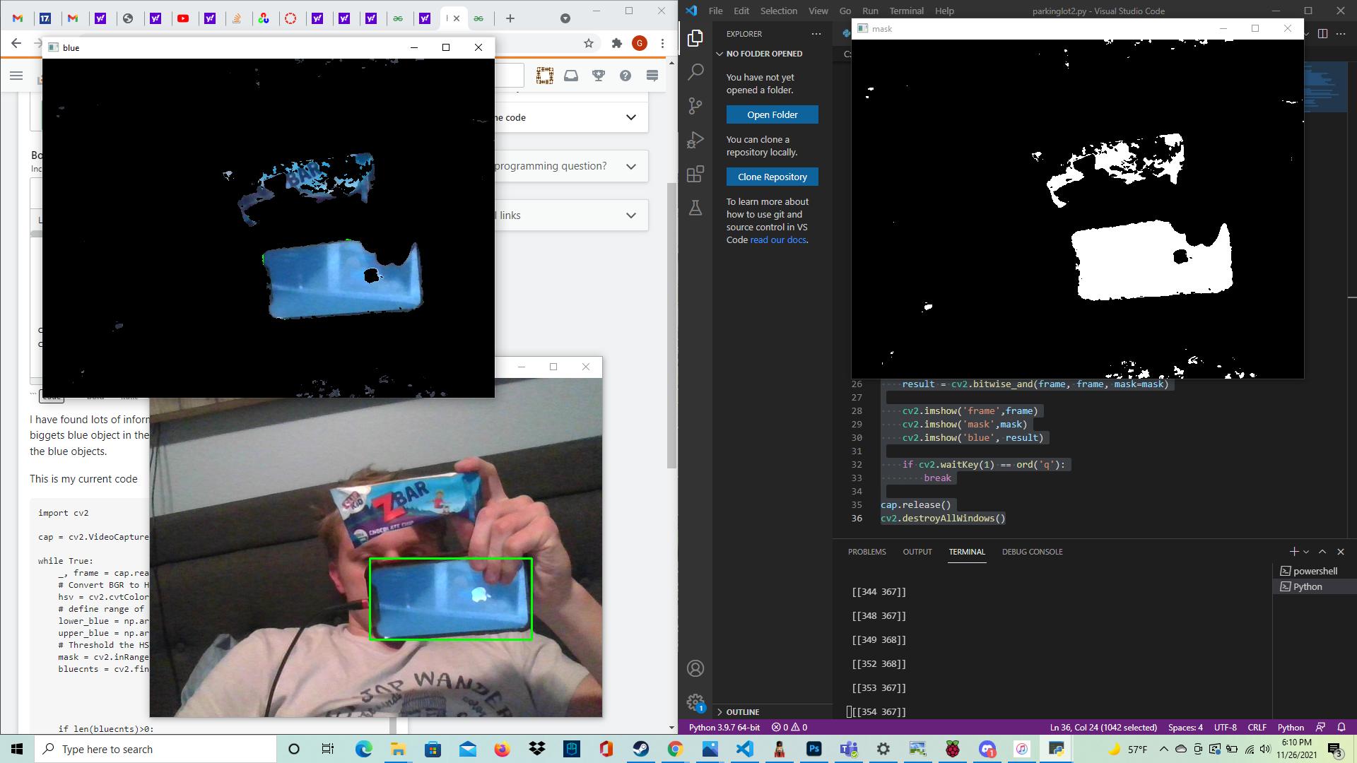Open Stack Overflow achievements trophy icon
This screenshot has height=763, width=1357.
599,76
